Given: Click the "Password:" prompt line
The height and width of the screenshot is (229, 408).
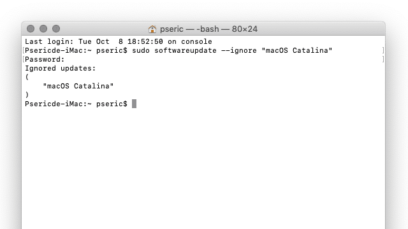Looking at the screenshot, I should click(x=45, y=59).
